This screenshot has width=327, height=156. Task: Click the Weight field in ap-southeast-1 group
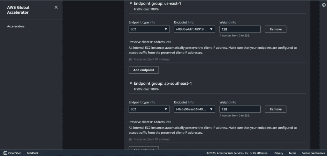tap(240, 109)
